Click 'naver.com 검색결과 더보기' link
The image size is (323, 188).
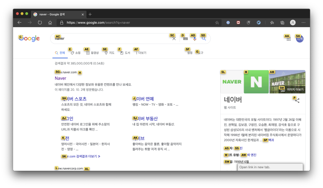tap(81, 157)
